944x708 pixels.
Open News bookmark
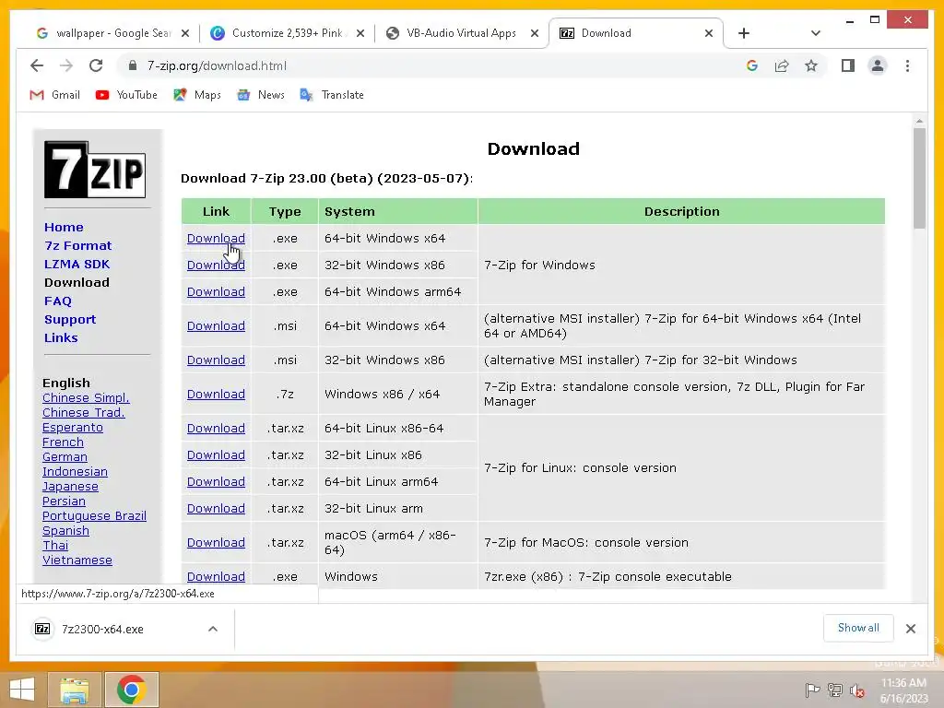261,95
